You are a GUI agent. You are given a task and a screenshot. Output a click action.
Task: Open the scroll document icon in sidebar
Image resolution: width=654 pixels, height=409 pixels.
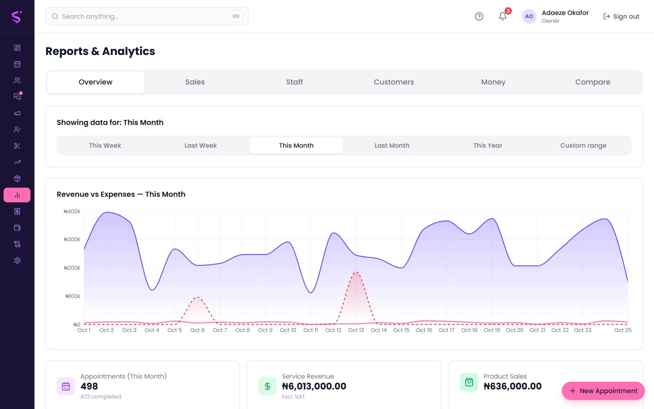[17, 244]
